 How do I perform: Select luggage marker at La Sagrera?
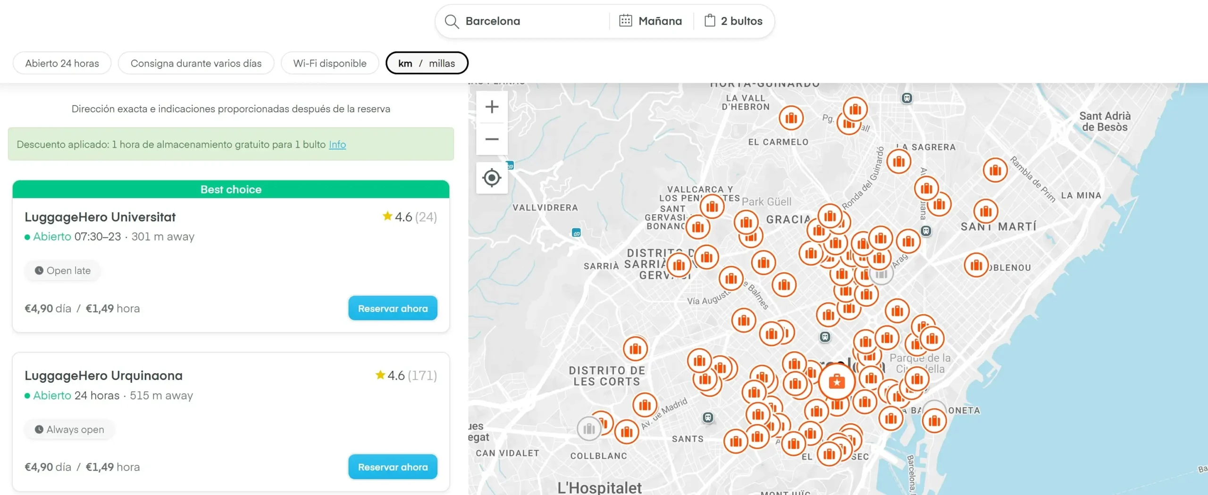click(898, 161)
